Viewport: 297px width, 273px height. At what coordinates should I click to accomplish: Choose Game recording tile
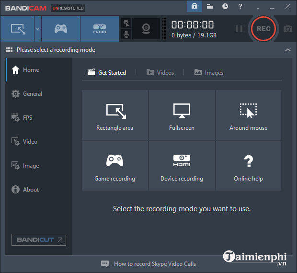click(x=115, y=166)
